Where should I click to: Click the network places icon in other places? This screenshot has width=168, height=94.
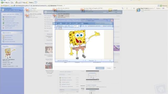(x=3, y=42)
